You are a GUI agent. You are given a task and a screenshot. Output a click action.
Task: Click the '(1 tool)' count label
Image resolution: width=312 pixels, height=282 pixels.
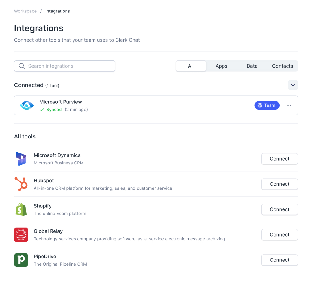[x=52, y=86]
